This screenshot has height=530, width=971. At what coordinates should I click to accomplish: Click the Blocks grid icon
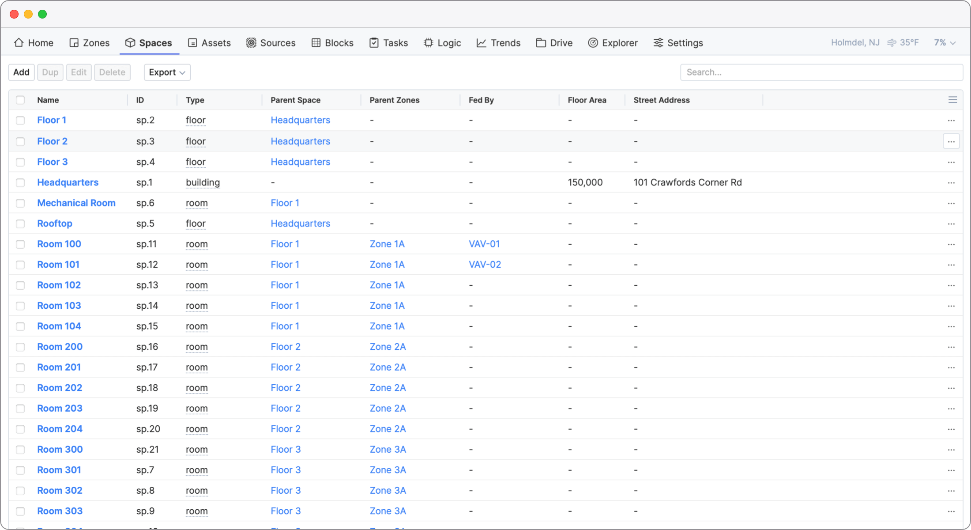tap(316, 43)
